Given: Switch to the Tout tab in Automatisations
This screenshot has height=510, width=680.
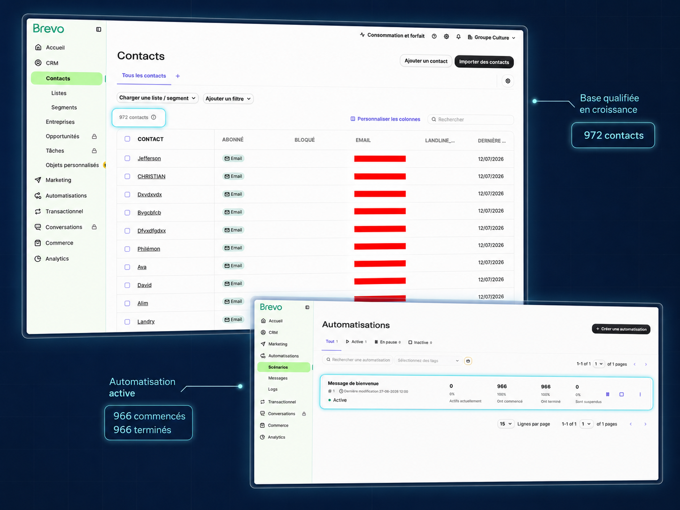Looking at the screenshot, I should [332, 341].
